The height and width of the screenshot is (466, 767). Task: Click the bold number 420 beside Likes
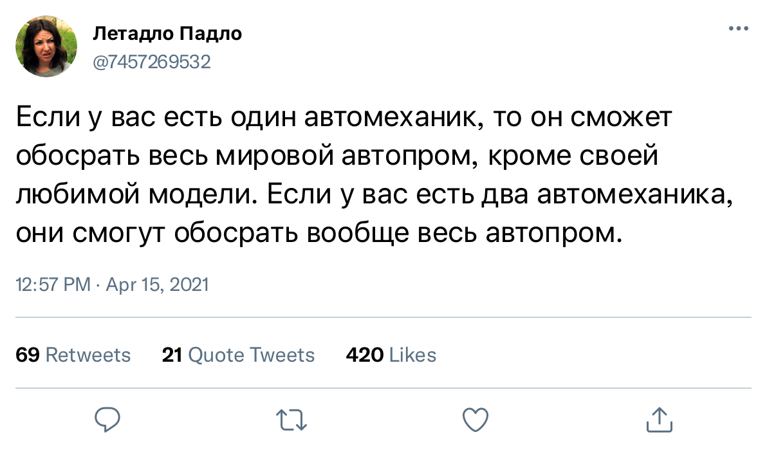365,355
